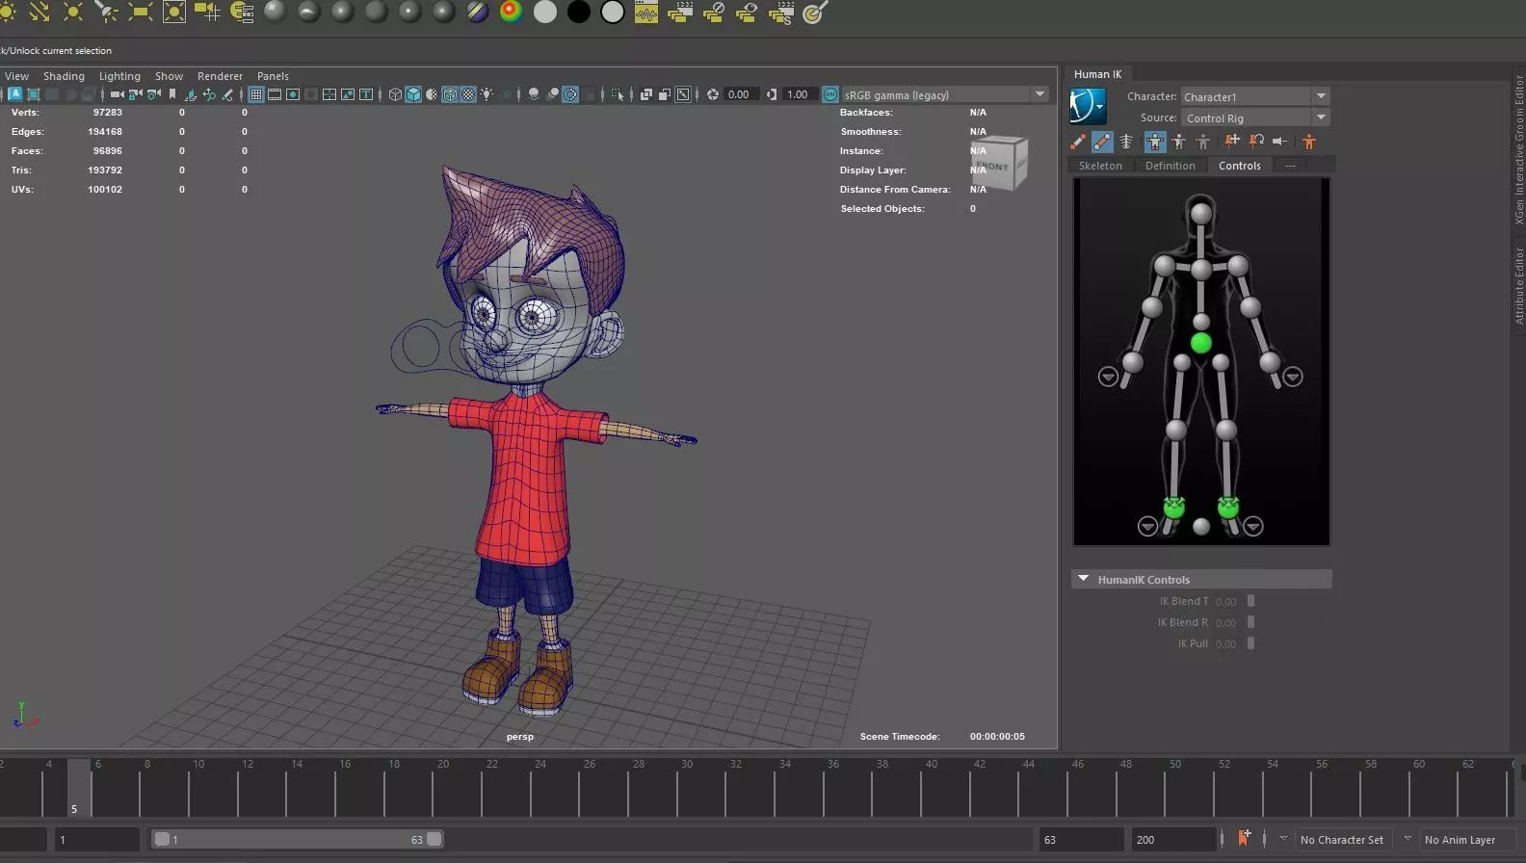Toggle the HumanIK show skeleton bones icon
Screen dimensions: 1526x863
tap(1126, 142)
